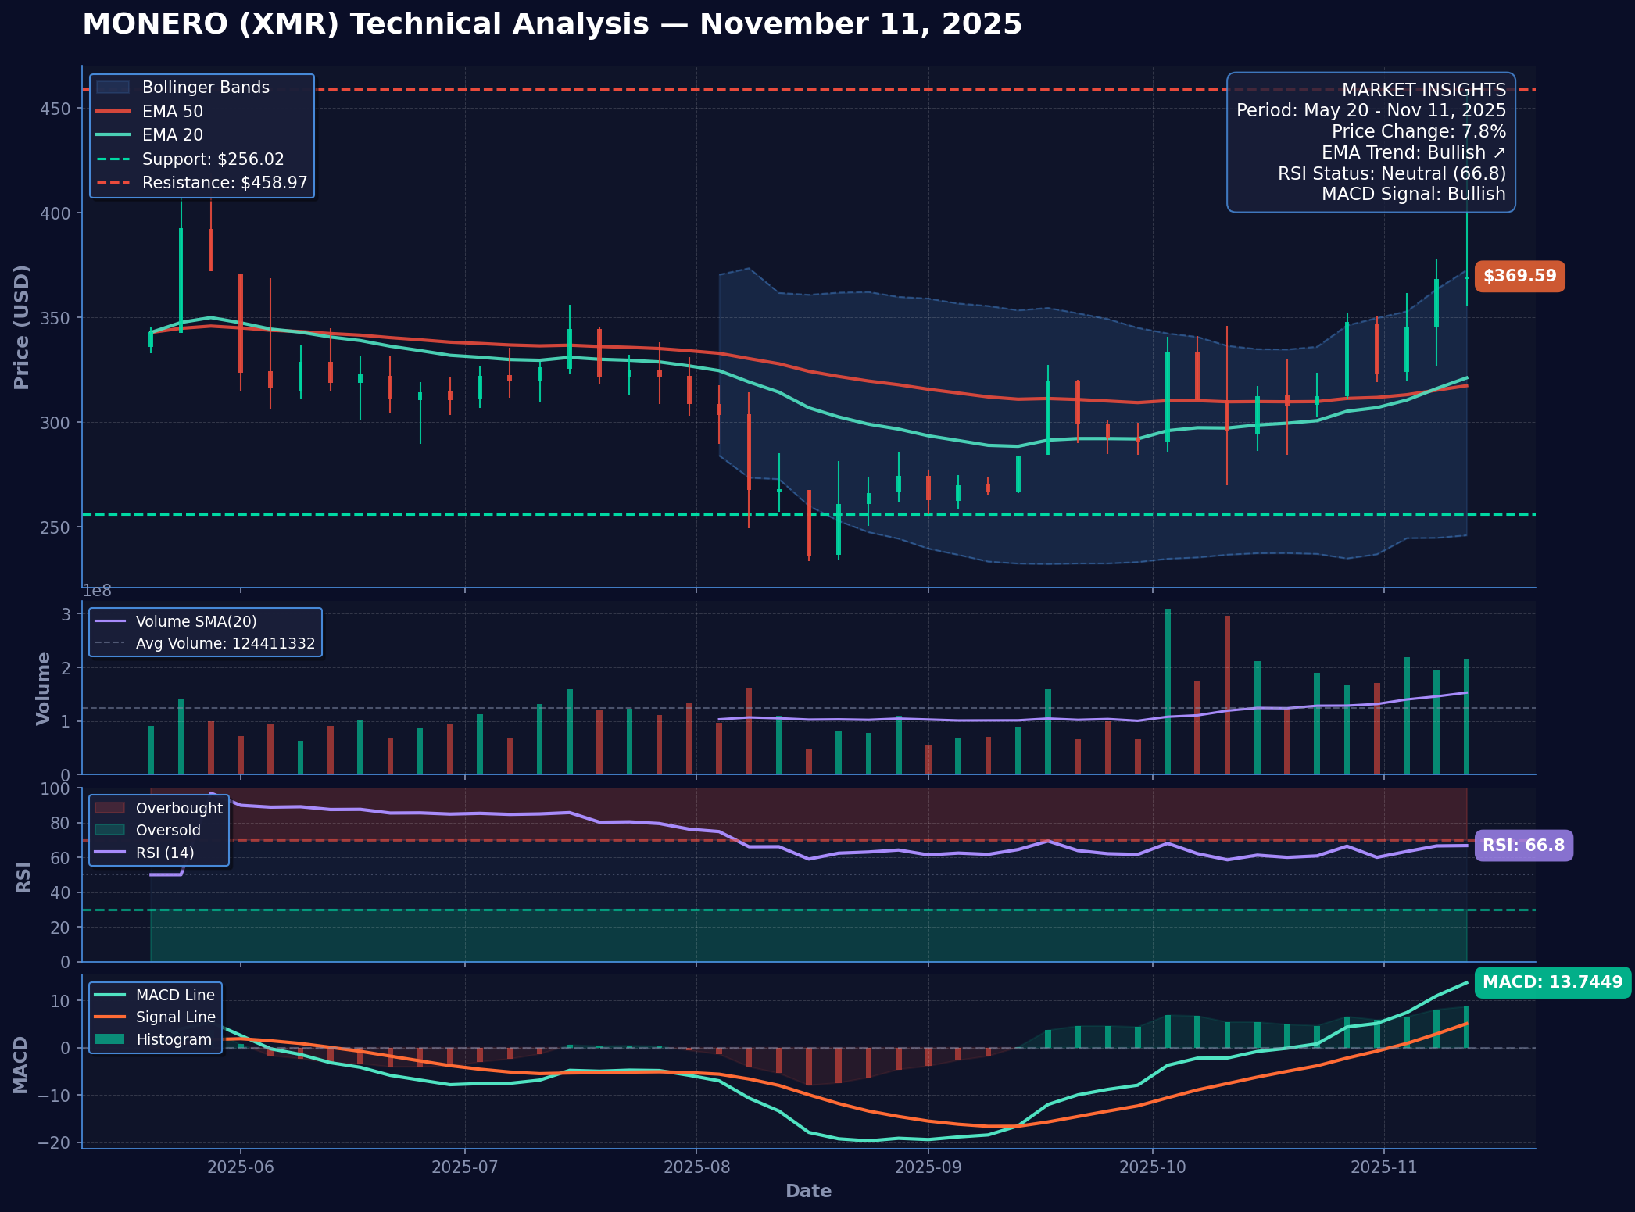Click the Avg Volume legend entry
This screenshot has width=1635, height=1212.
225,644
